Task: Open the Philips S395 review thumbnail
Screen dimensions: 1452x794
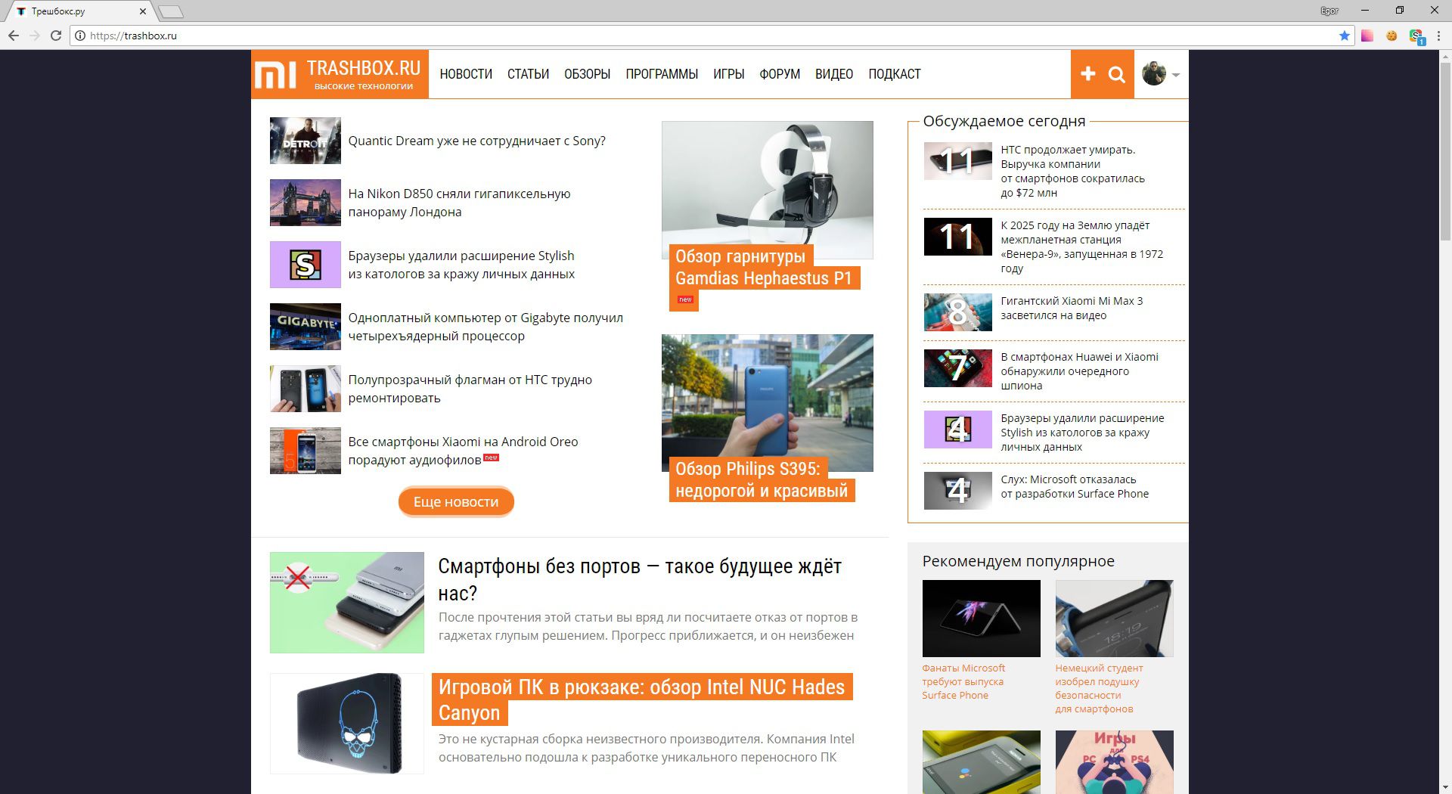Action: click(767, 402)
